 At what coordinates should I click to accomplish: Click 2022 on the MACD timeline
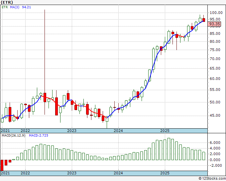(25, 173)
